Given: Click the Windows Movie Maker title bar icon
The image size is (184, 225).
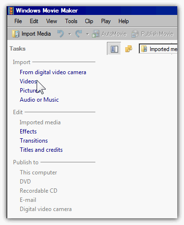Looking at the screenshot, I should (x=11, y=11).
